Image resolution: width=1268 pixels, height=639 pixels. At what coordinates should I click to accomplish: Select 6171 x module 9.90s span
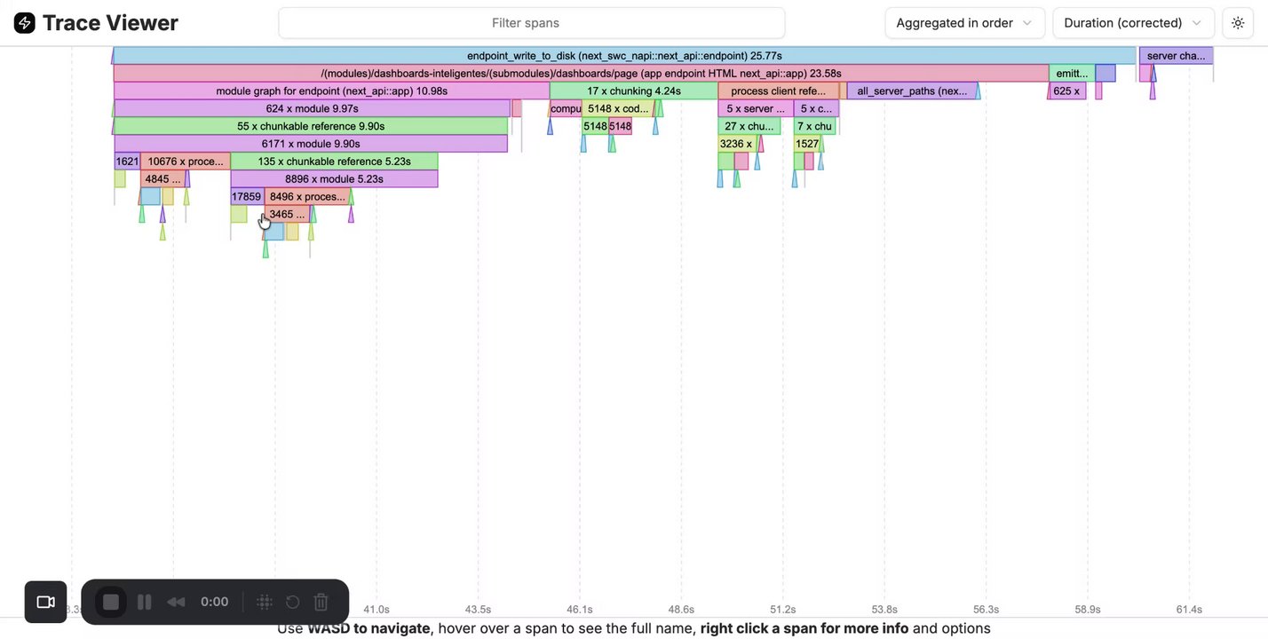[311, 144]
